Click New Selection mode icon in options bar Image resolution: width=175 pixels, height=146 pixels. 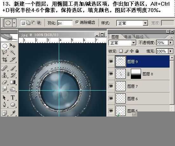[x=23, y=23]
